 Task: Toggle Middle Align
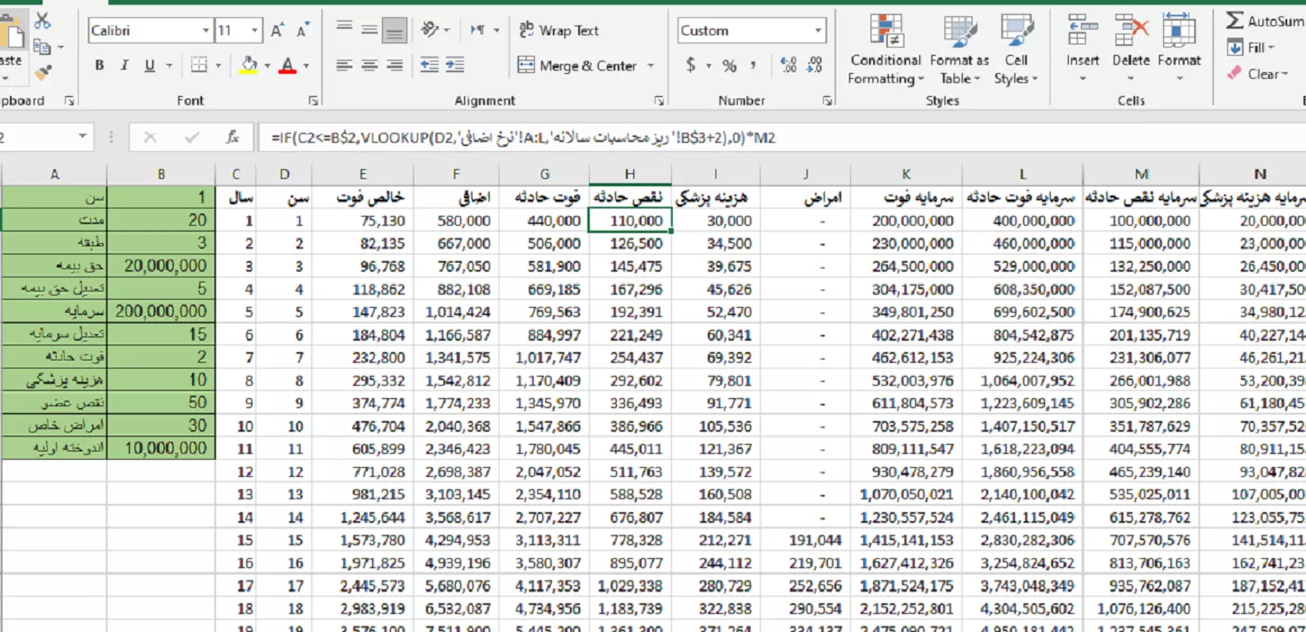(370, 30)
